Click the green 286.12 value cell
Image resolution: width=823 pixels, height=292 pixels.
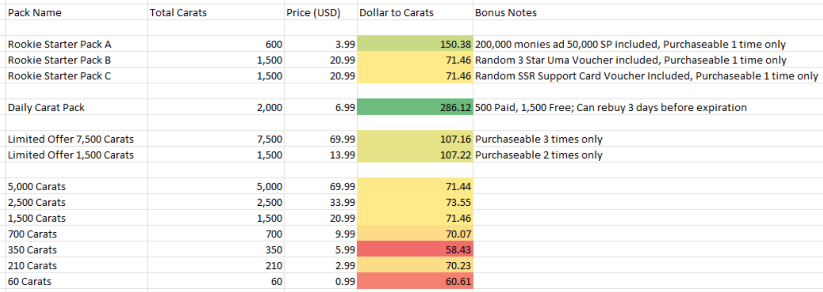coord(415,107)
